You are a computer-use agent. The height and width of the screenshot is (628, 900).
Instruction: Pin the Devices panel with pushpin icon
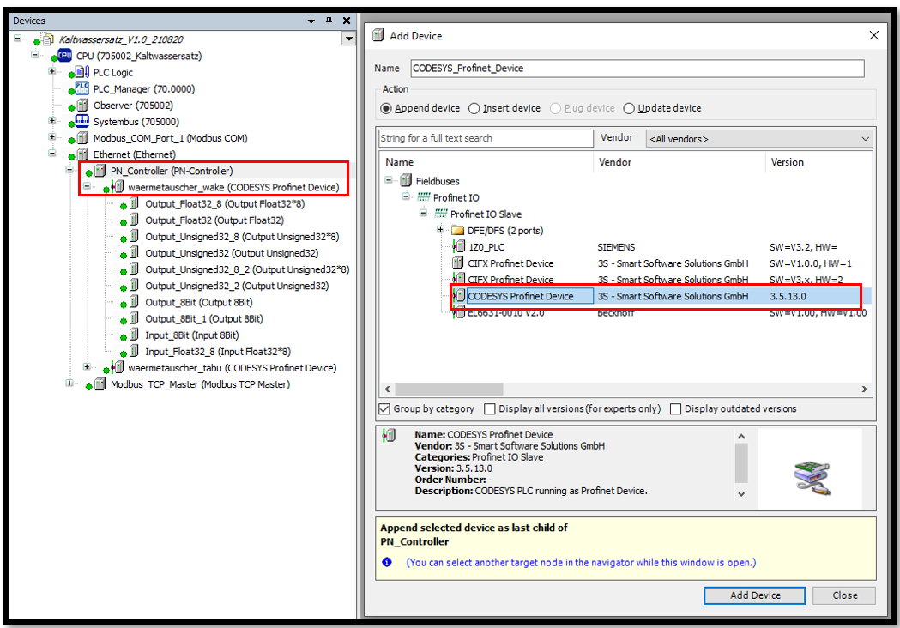click(x=329, y=21)
